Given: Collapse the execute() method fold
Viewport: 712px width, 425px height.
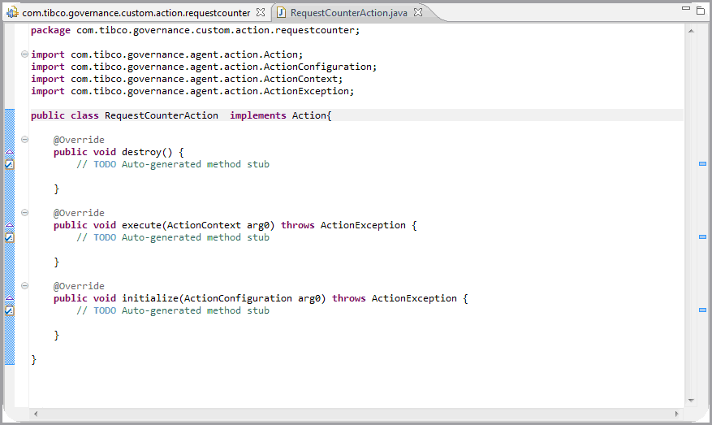Looking at the screenshot, I should pyautogui.click(x=24, y=213).
